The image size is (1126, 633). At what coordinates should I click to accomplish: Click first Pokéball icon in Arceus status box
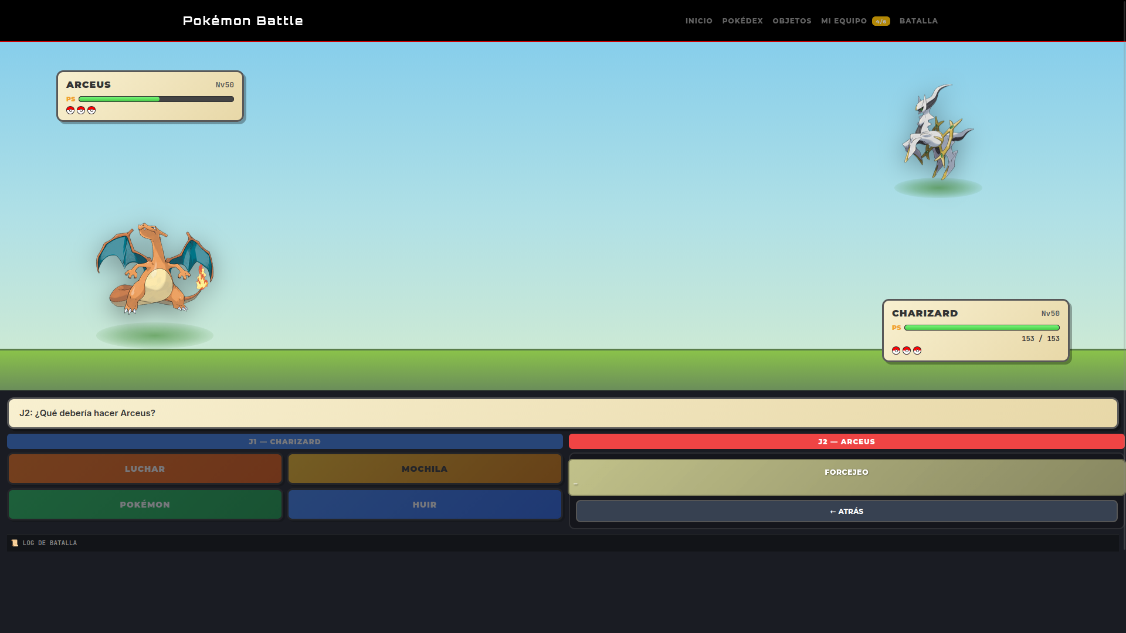click(x=70, y=110)
